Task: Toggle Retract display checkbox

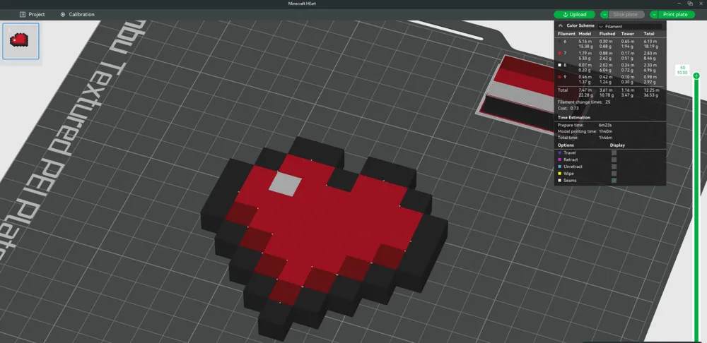Action: tap(614, 160)
